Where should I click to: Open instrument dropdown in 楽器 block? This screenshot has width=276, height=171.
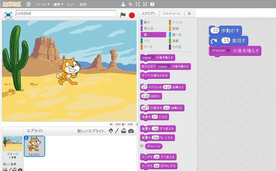click(156, 117)
